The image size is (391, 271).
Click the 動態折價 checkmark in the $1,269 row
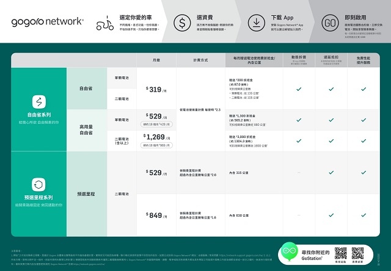299,141
